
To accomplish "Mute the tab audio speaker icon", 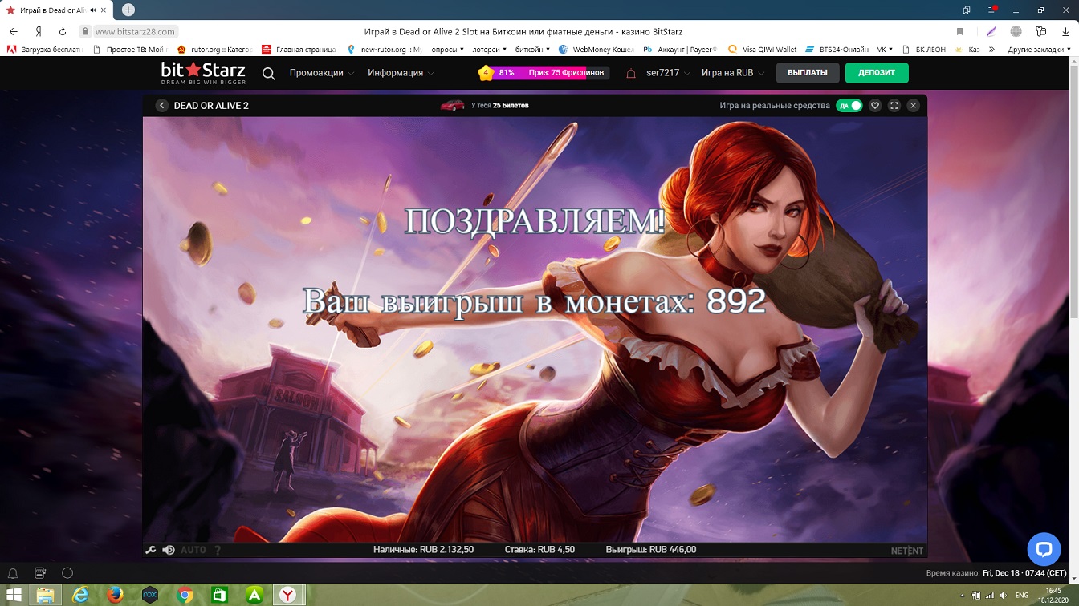I will (x=94, y=10).
